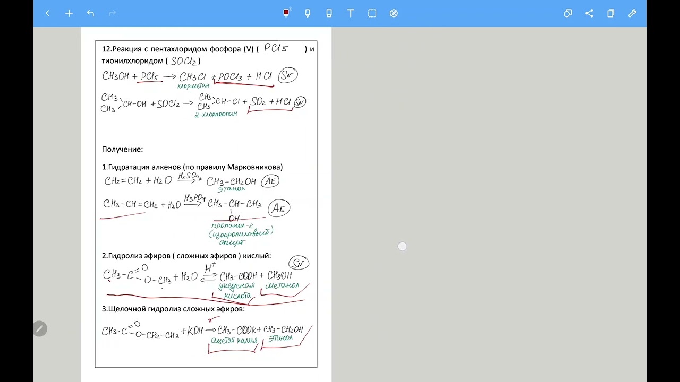
Task: Tap the floating pencil button at left edge
Action: (39, 329)
